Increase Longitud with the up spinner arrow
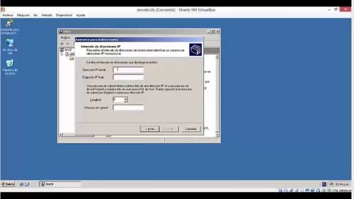354x199 pixels. pyautogui.click(x=126, y=98)
